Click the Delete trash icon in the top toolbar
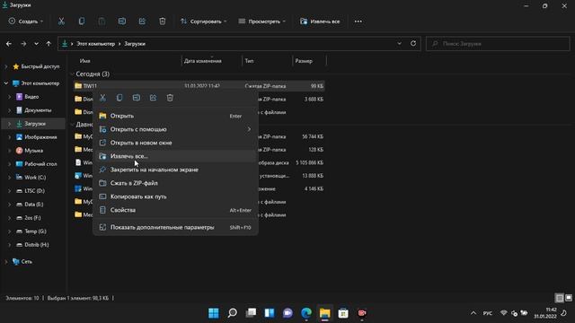Image resolution: width=575 pixels, height=323 pixels. click(162, 22)
